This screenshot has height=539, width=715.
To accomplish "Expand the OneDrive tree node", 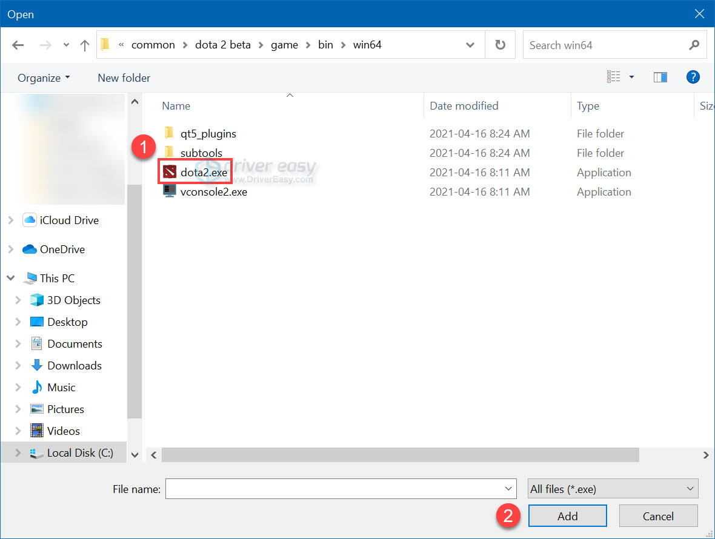I will click(11, 250).
